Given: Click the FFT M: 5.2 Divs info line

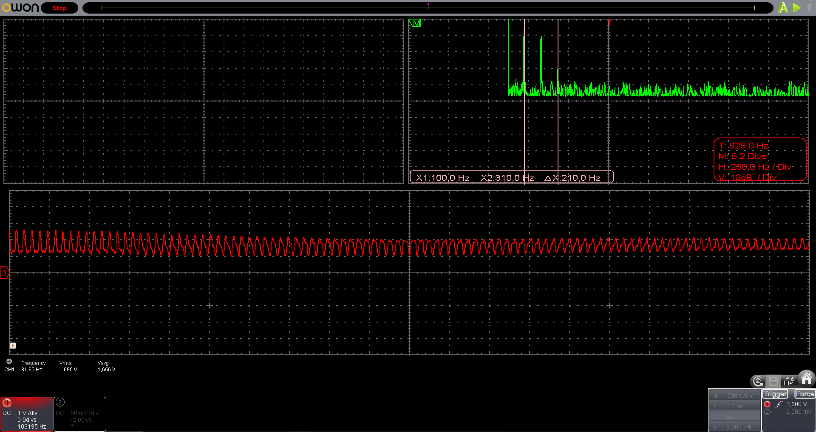Looking at the screenshot, I should coord(742,156).
